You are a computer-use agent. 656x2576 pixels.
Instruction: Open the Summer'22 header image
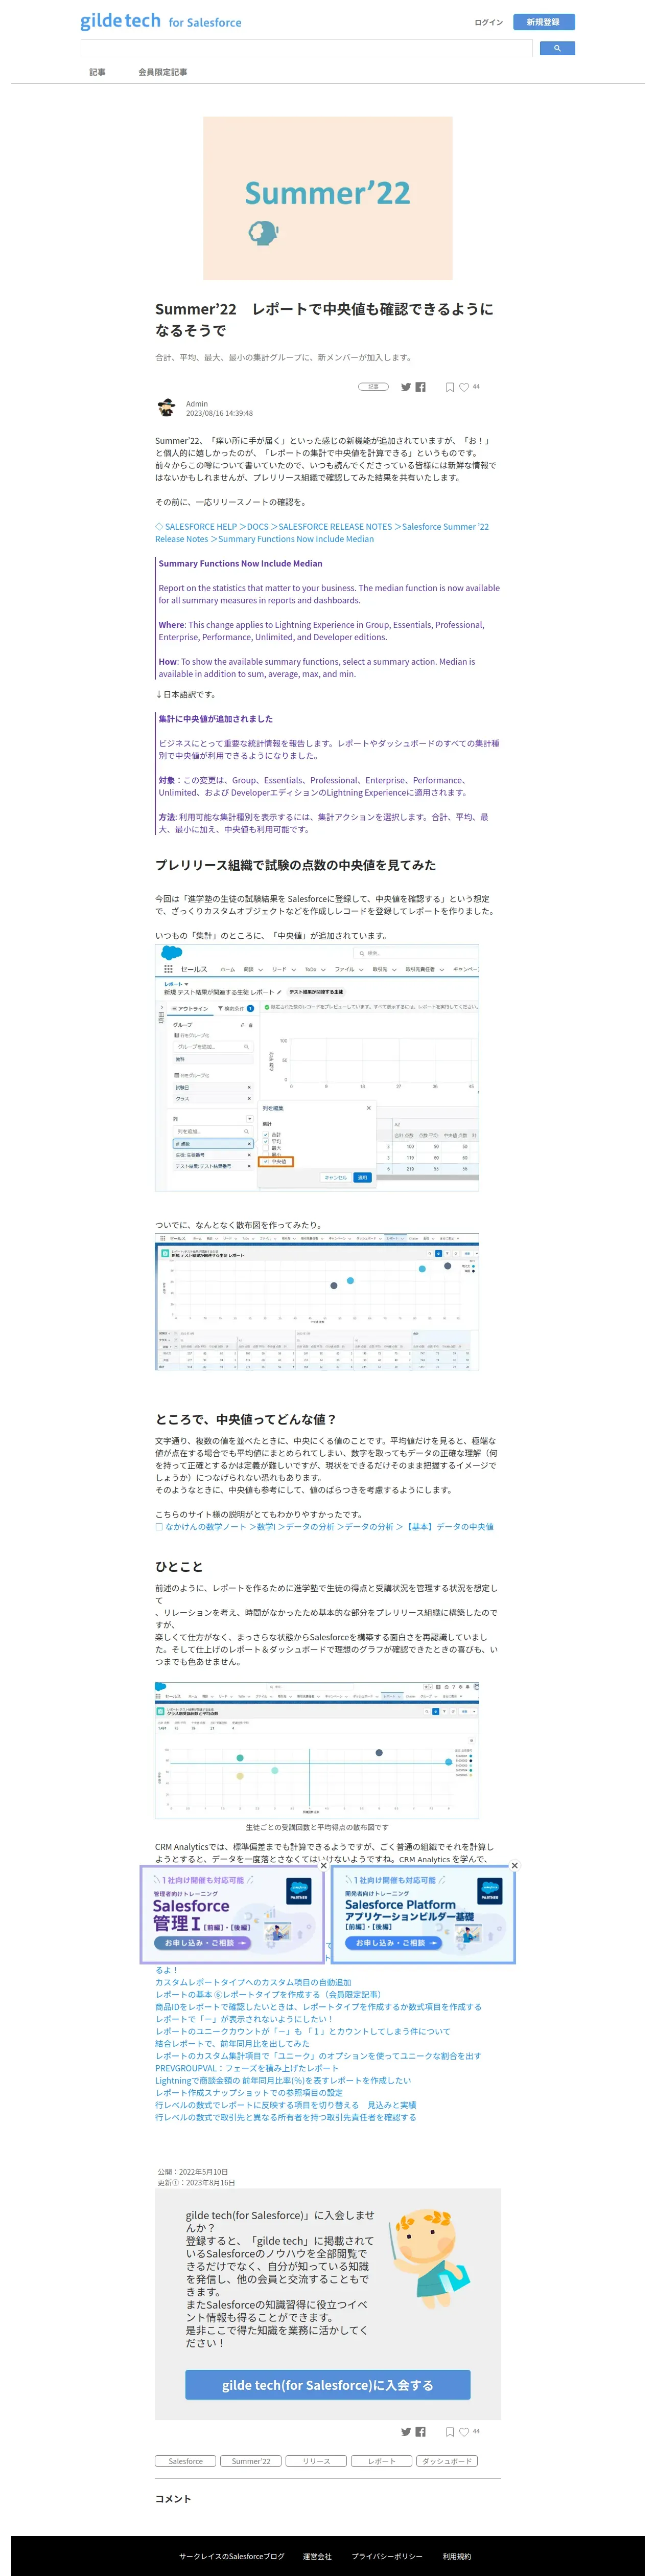pos(327,198)
